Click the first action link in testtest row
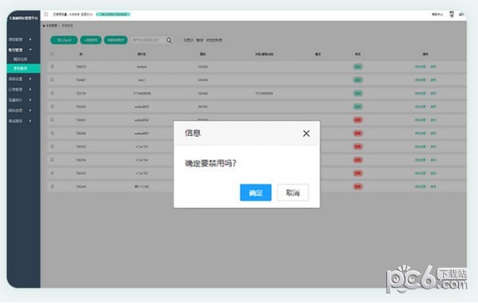This screenshot has width=478, height=303. pyautogui.click(x=420, y=67)
